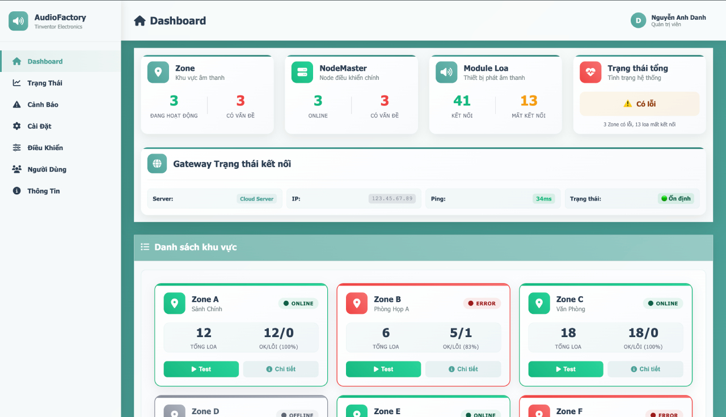The width and height of the screenshot is (726, 417).
Task: Click the heartbeat icon in Trạng thái tổng
Action: [x=590, y=73]
